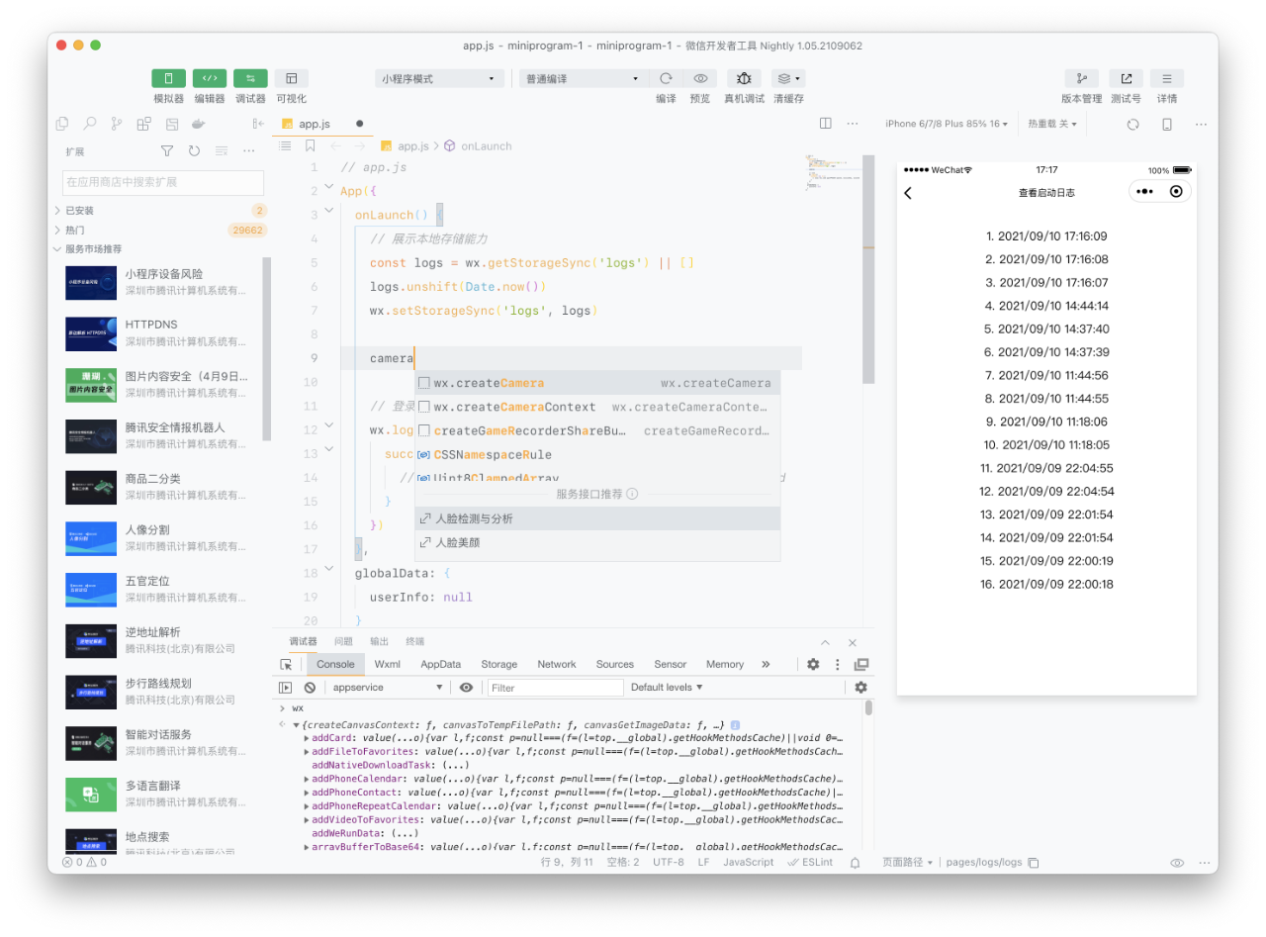Click the console Filter input field
1266x937 pixels.
pos(556,687)
